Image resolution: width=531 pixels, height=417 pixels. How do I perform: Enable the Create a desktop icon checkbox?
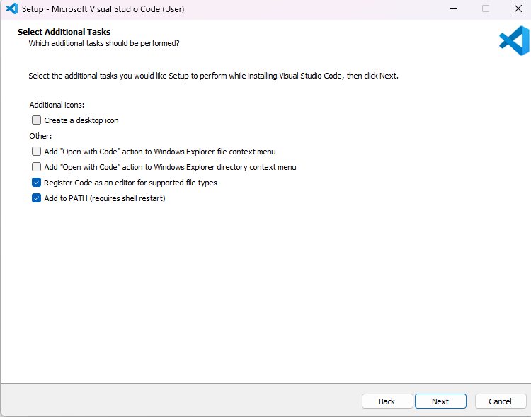[36, 120]
